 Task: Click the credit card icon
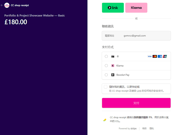113,56
